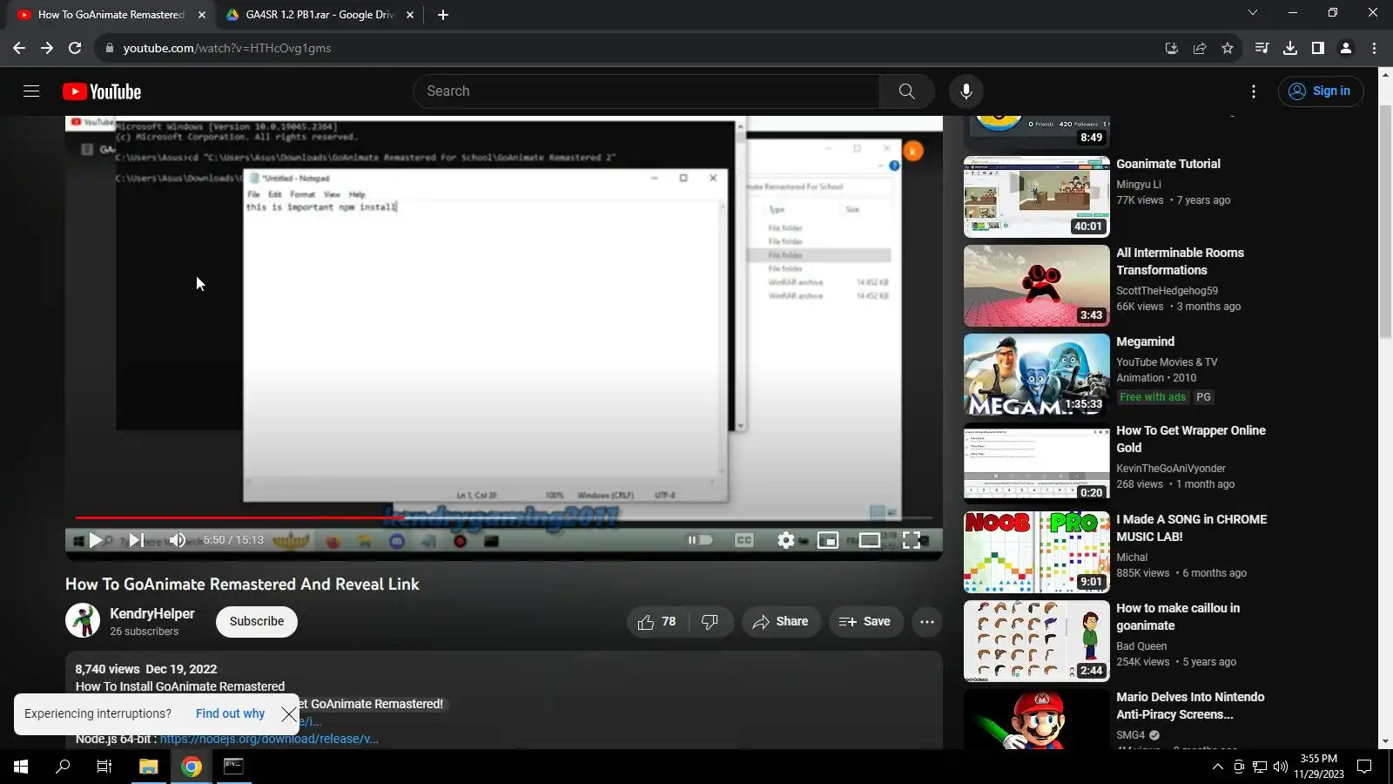Go to YouTube home via logo

click(x=102, y=91)
